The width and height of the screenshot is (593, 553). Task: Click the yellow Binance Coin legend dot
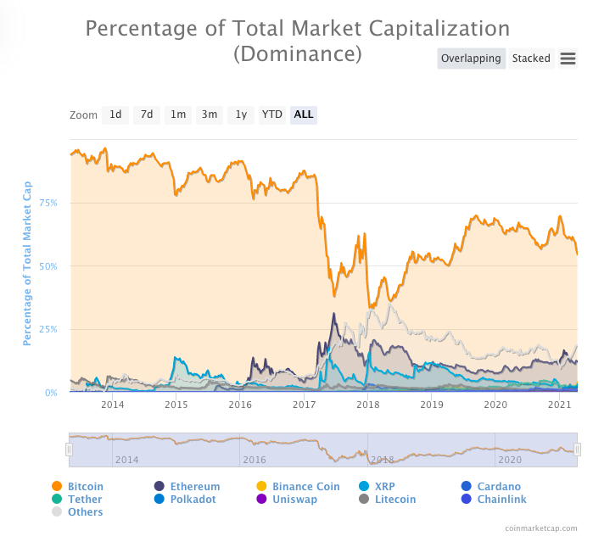click(x=261, y=487)
